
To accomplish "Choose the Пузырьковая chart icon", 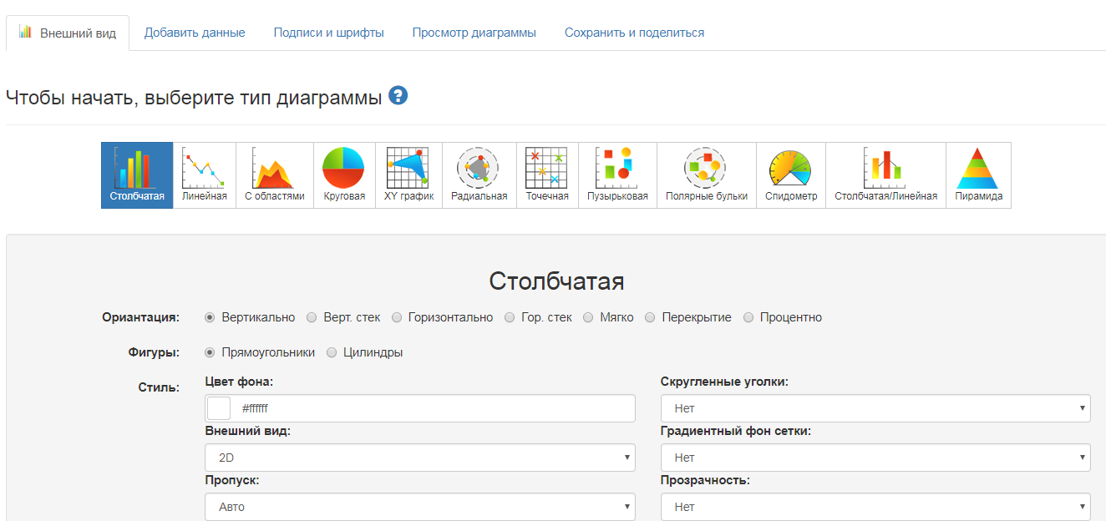I will point(617,174).
